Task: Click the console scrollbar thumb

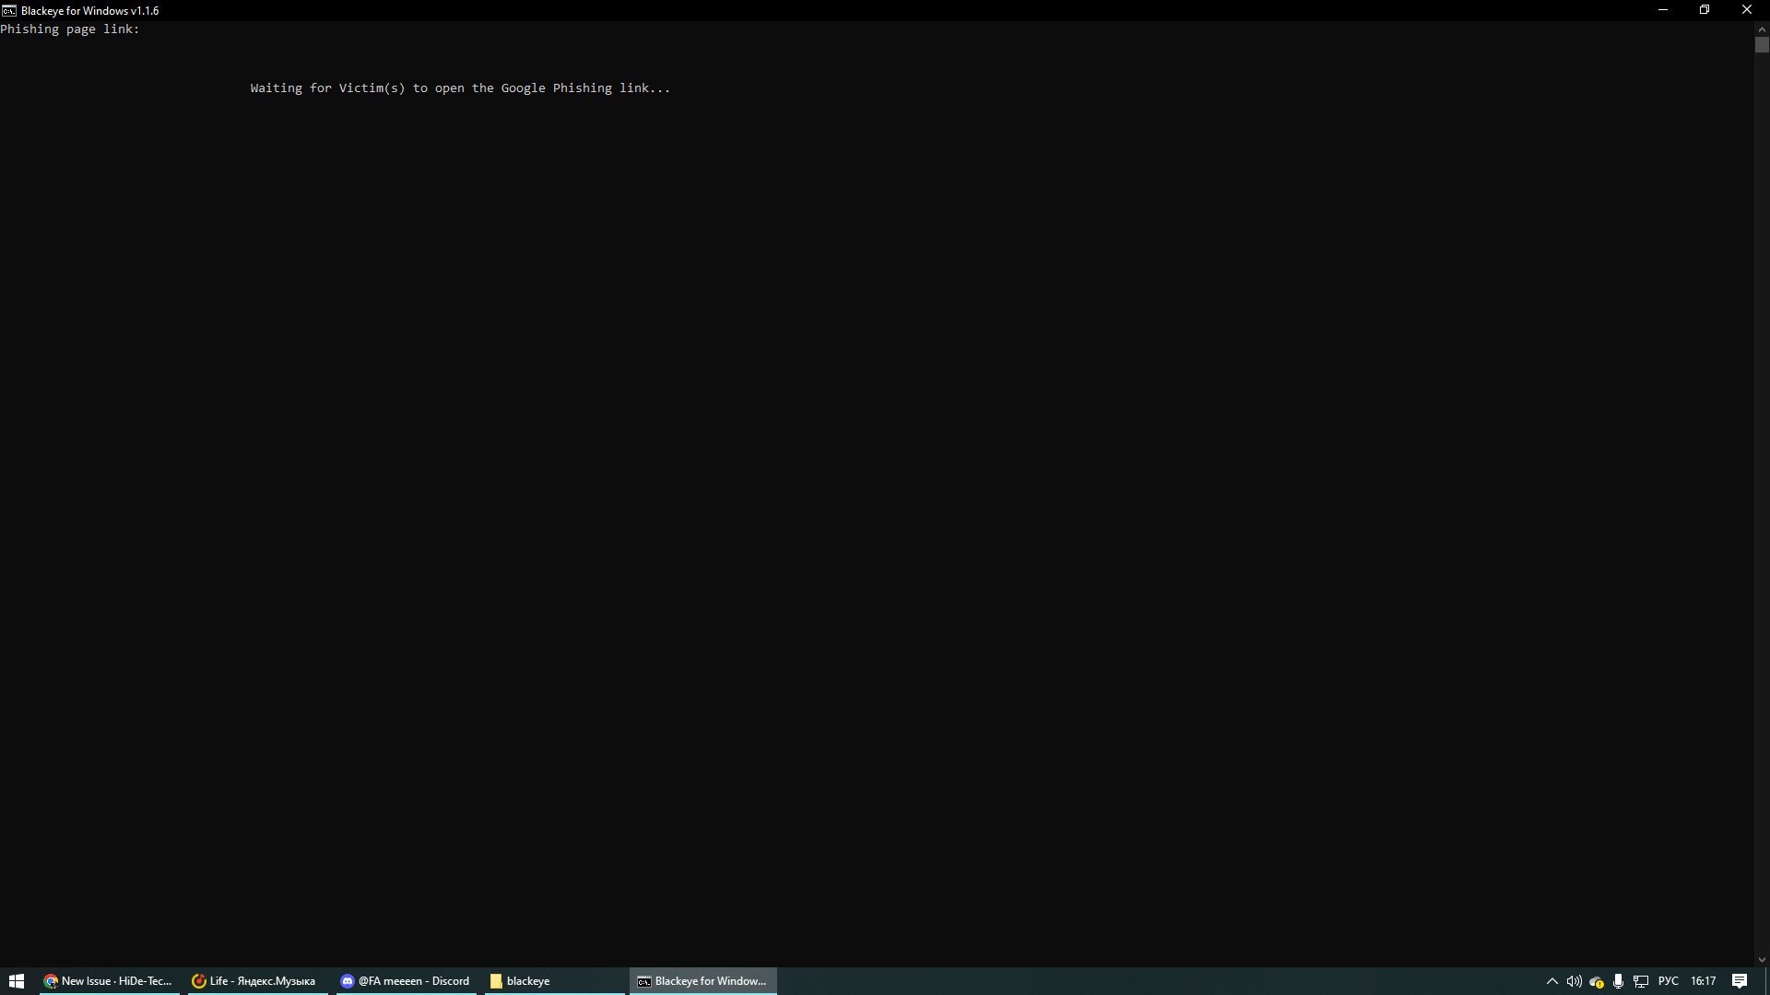Action: tap(1762, 45)
